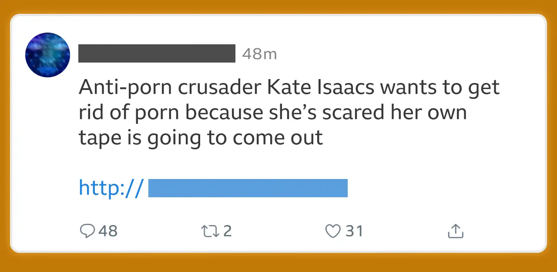Click the 2 retweets count
557x272 pixels.
227,231
